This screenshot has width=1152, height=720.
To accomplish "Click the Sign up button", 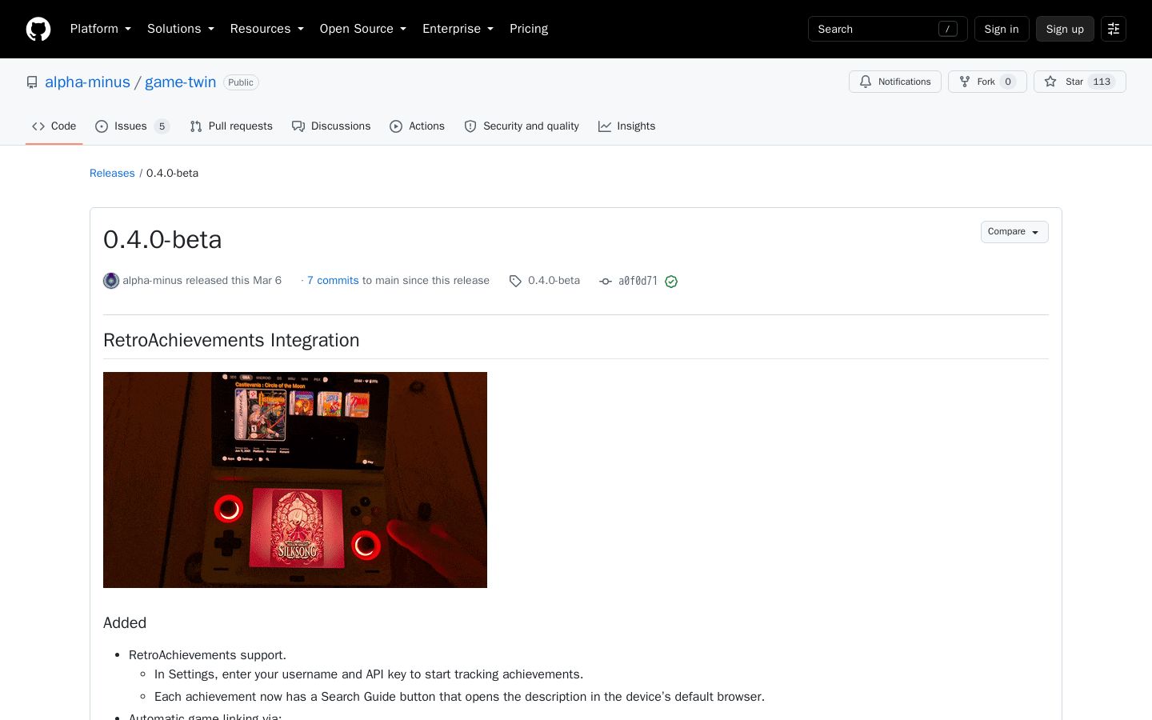I will coord(1065,29).
